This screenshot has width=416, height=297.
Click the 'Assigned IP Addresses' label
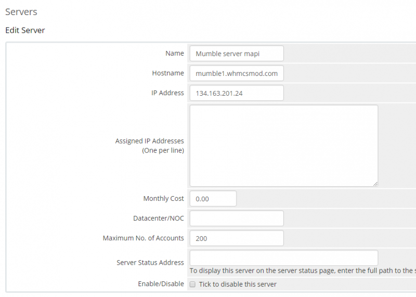coord(149,140)
